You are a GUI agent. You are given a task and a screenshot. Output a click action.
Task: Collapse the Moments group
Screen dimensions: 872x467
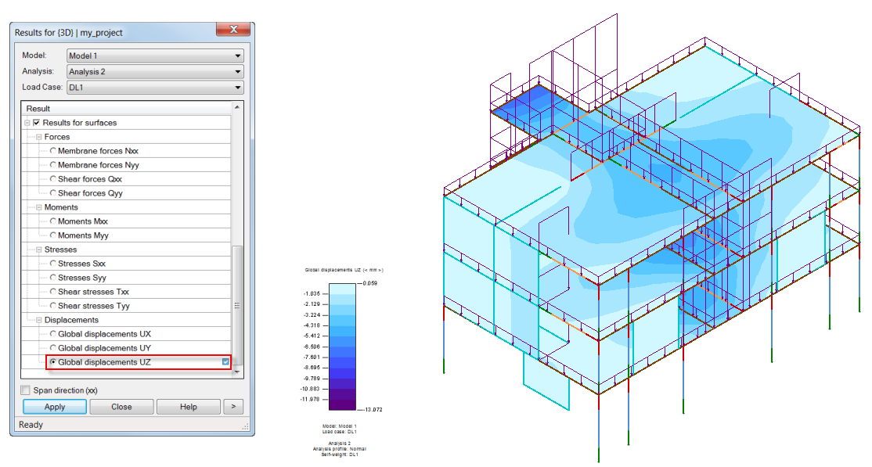coord(39,207)
